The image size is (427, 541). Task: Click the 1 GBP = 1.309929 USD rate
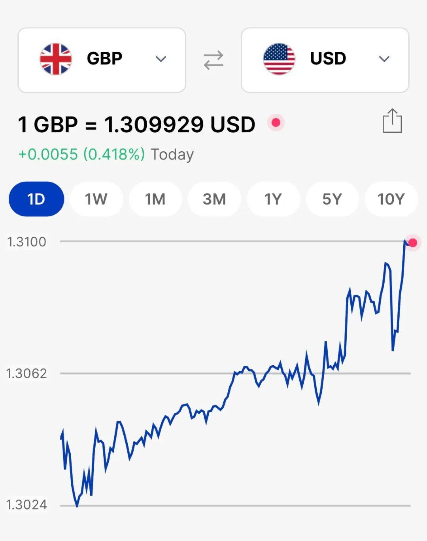[136, 124]
